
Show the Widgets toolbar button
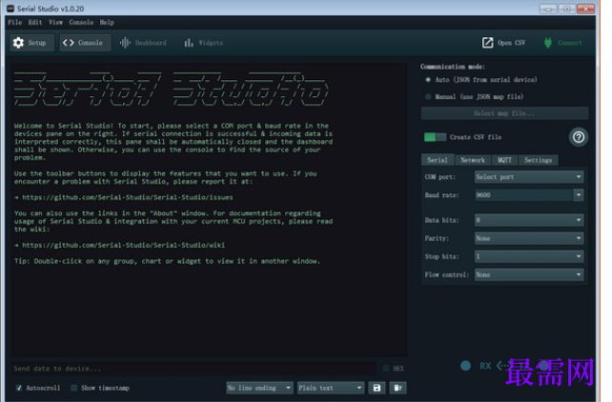[x=204, y=43]
